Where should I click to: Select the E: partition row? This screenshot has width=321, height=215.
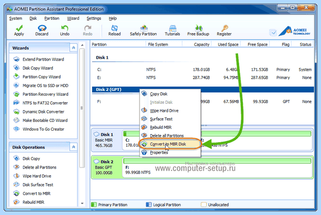203,78
